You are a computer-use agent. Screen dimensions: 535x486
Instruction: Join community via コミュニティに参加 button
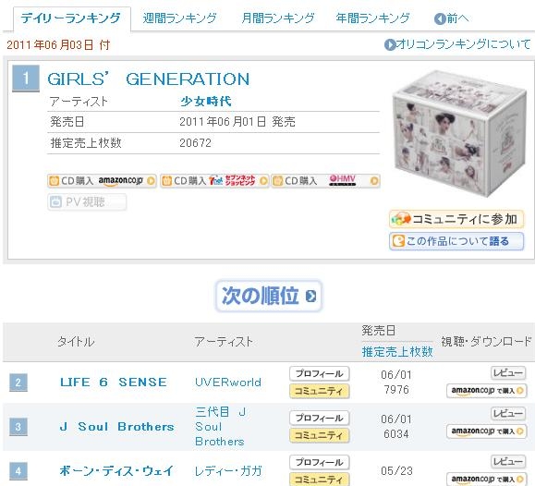pyautogui.click(x=456, y=219)
